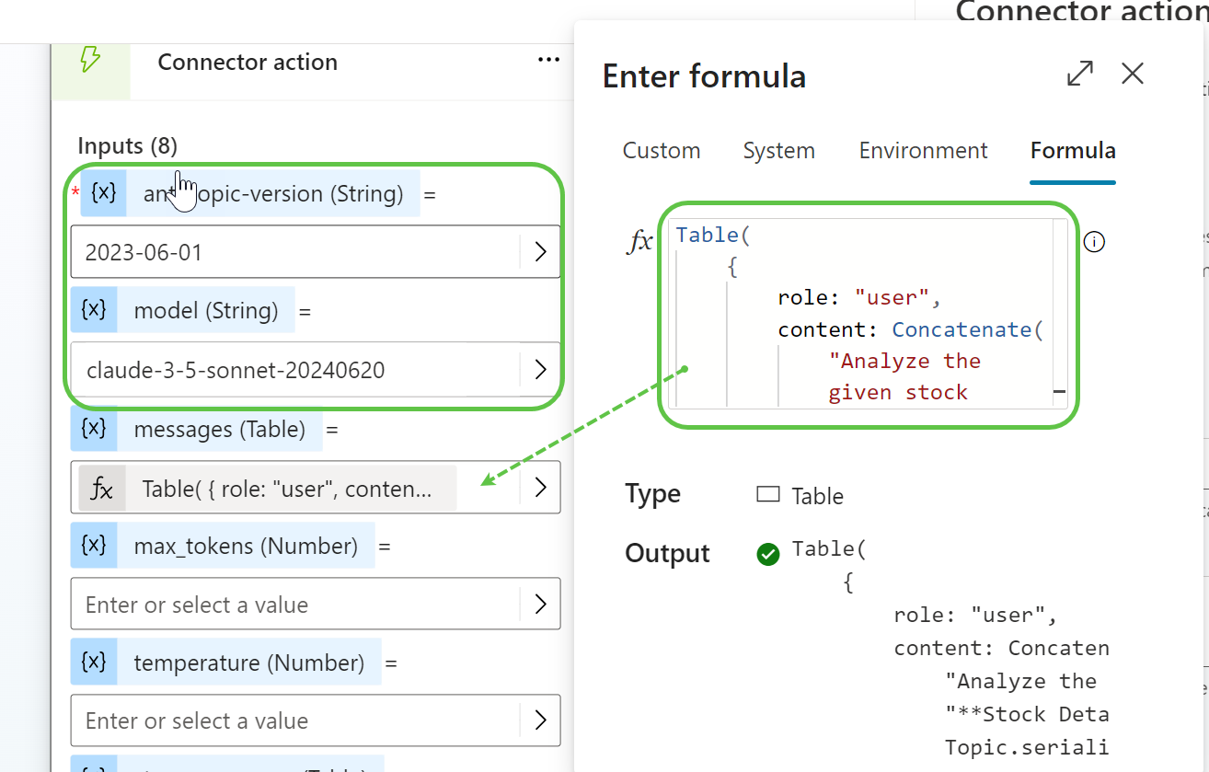Open the Connector action ellipsis menu
1209x772 pixels.
(x=548, y=61)
